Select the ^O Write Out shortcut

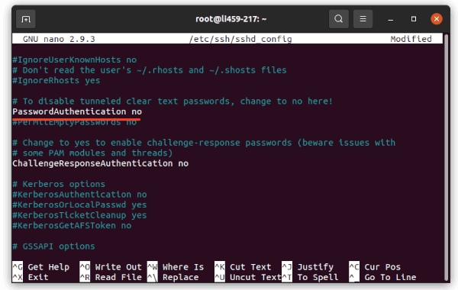[111, 267]
